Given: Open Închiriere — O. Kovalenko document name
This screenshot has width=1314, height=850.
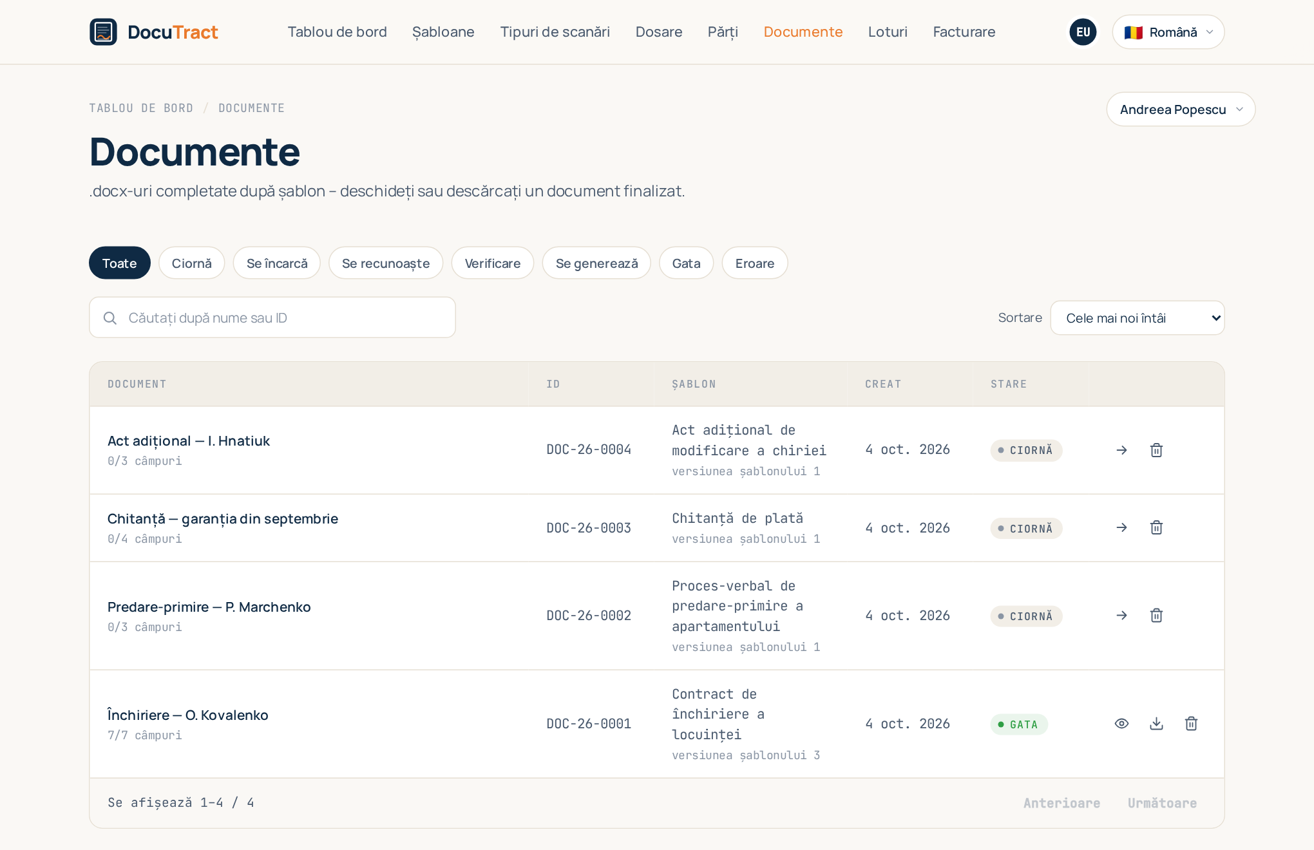Looking at the screenshot, I should click(x=188, y=715).
